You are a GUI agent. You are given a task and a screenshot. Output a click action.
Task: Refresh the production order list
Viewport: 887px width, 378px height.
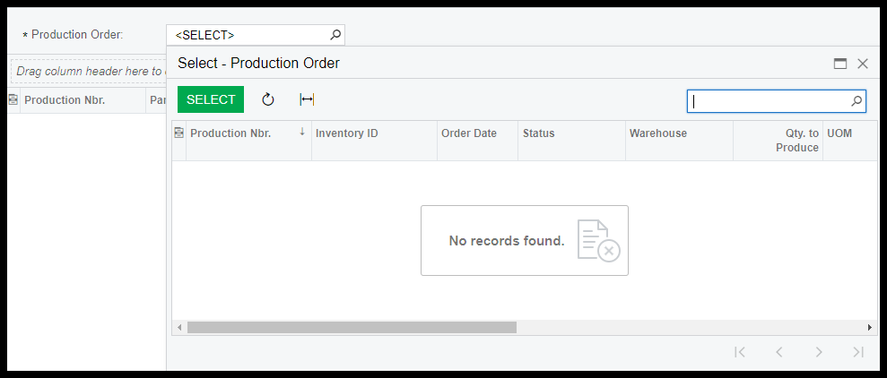click(268, 100)
